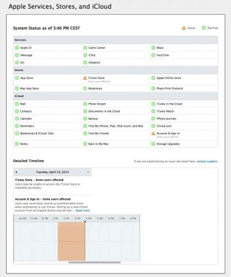Click the Mac App Store status icon

17,88
